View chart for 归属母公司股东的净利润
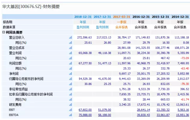The height and width of the screenshot is (120, 190). click(x=70, y=79)
